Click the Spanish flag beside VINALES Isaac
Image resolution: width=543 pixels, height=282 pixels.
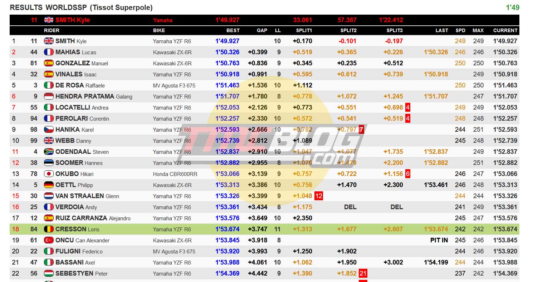(49, 74)
